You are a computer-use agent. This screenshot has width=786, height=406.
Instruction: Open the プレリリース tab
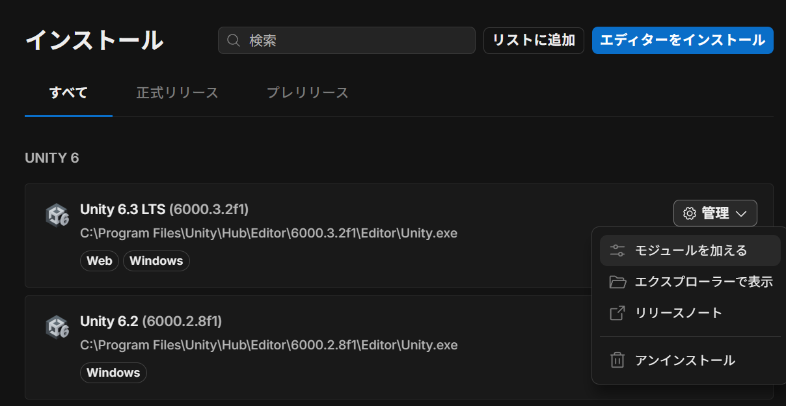(307, 92)
